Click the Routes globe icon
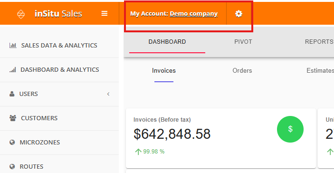The width and height of the screenshot is (334, 173). (x=12, y=166)
